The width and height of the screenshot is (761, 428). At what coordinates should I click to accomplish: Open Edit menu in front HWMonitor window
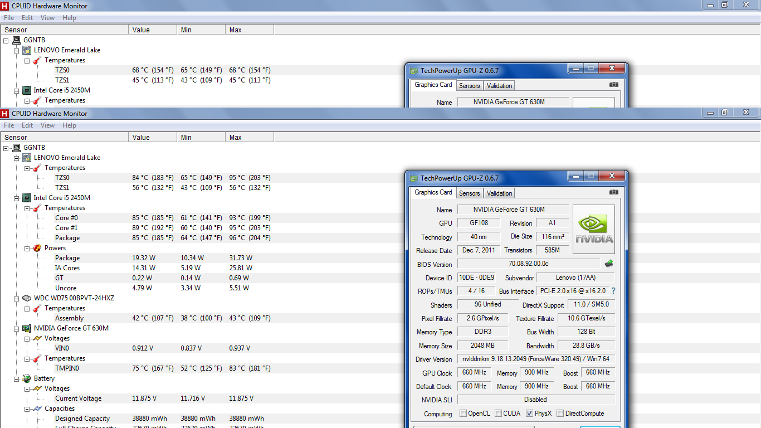tap(27, 125)
